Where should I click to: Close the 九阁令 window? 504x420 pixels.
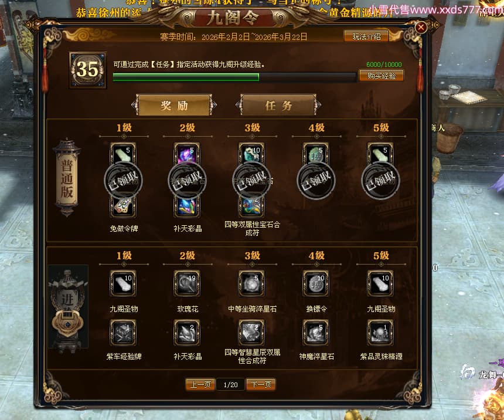click(421, 28)
